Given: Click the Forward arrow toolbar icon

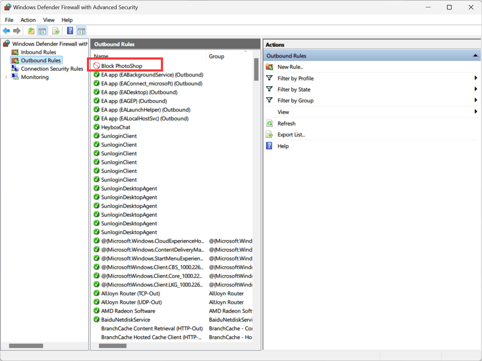Looking at the screenshot, I should point(17,31).
